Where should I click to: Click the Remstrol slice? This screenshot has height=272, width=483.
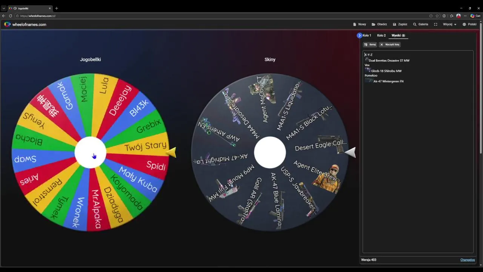(47, 193)
